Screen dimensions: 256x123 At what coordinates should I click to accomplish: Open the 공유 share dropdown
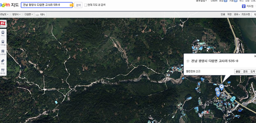pos(237,14)
